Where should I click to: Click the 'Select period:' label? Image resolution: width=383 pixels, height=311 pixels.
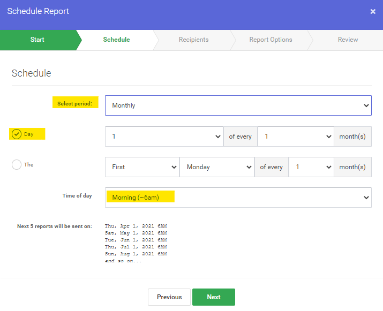pos(75,103)
